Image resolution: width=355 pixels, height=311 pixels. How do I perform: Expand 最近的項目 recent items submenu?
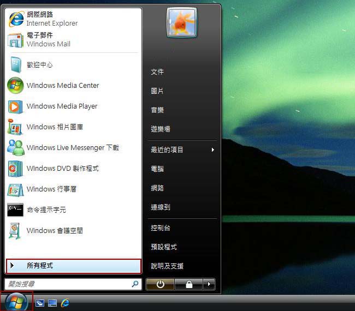pos(182,149)
